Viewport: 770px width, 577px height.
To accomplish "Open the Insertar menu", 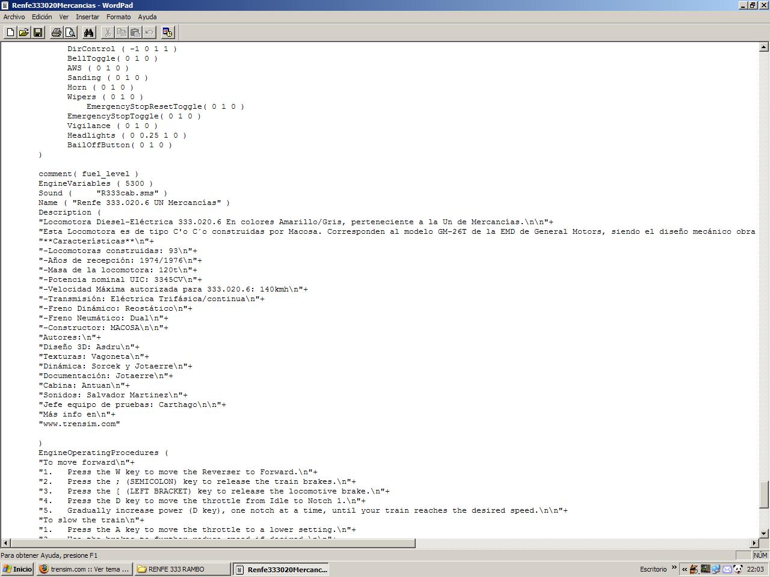I will [x=87, y=17].
